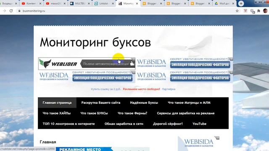Click the red extension icon in toolbar
The width and height of the screenshot is (269, 151).
pos(245,11)
